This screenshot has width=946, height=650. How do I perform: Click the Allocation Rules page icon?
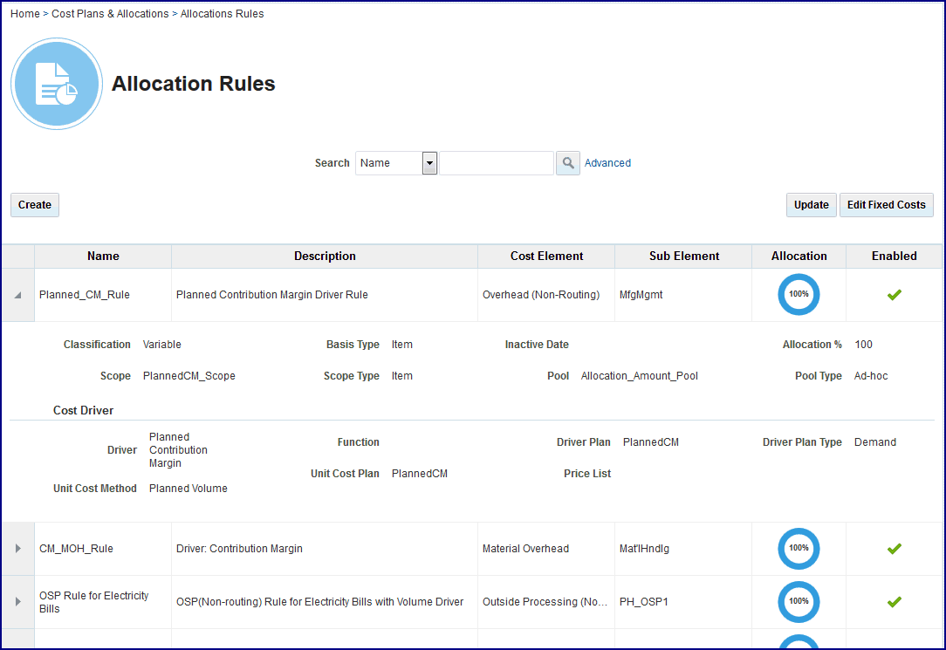click(57, 84)
